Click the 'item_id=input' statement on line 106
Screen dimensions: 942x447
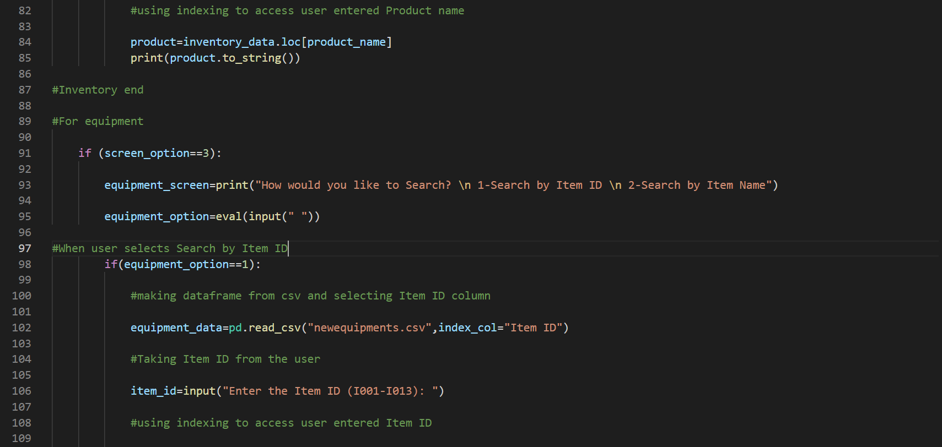(x=173, y=391)
